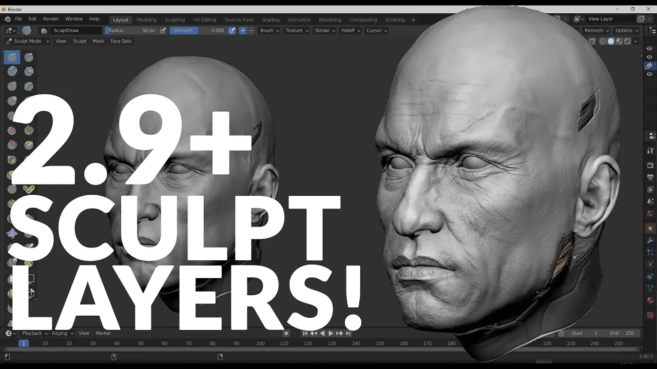Select the Draw brush in the toolbar

[x=11, y=57]
